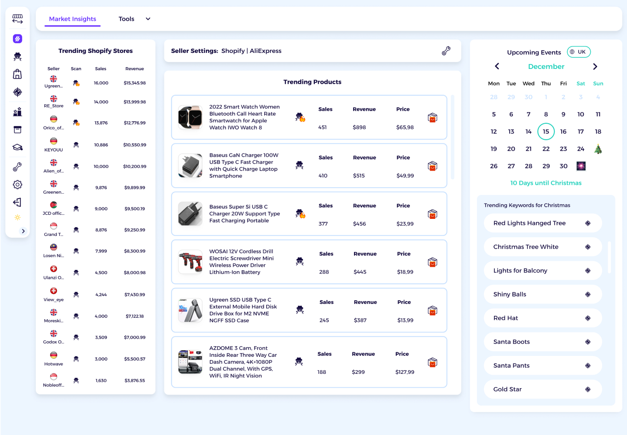Click the Ugreen SSD product title
Screen dimensions: 627x435
(x=243, y=310)
